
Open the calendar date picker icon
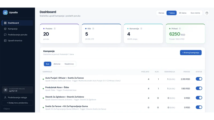[x=207, y=13]
